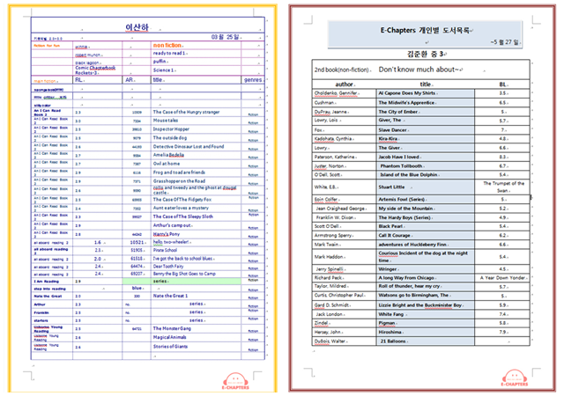
Task: Select the '~5월 27일' date on right page
Action: (505, 42)
